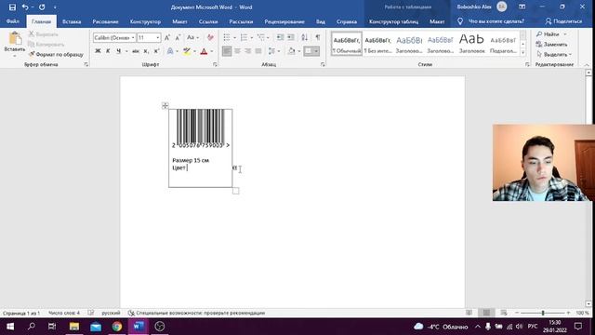This screenshot has height=335, width=595.
Task: Sort the selected text
Action: 304,37
